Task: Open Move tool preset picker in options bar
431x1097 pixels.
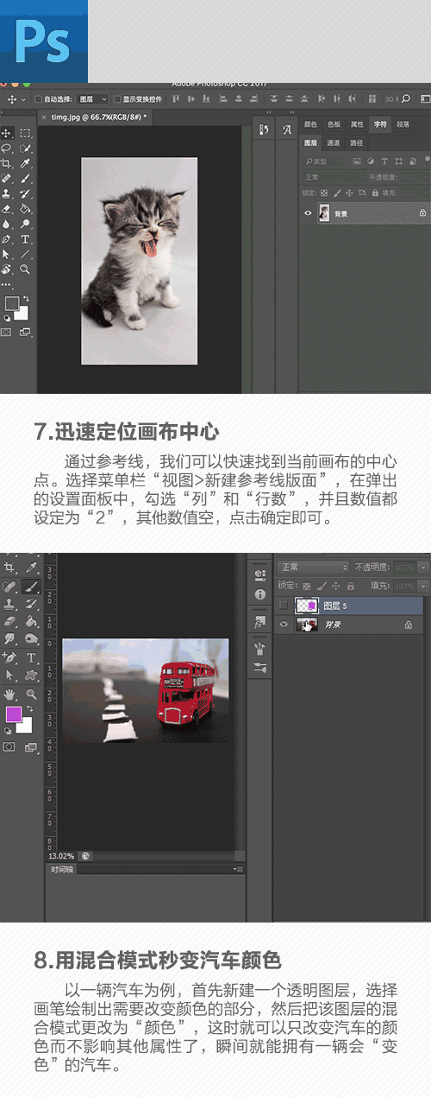Action: [x=23, y=99]
